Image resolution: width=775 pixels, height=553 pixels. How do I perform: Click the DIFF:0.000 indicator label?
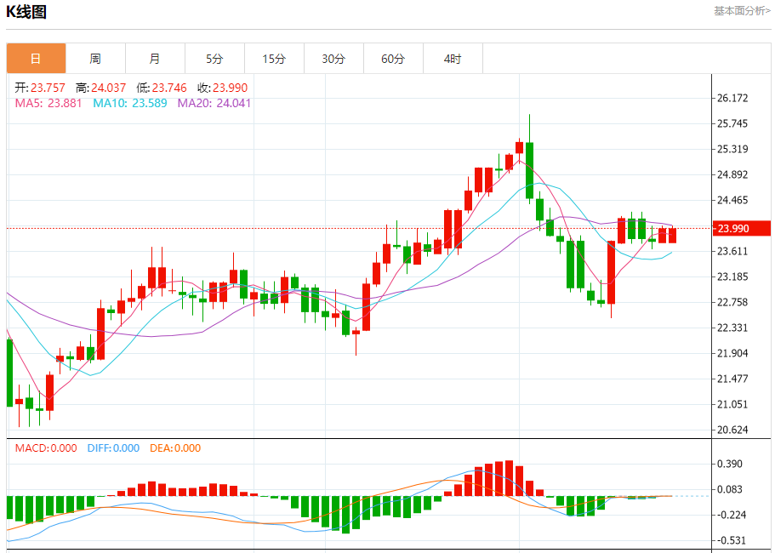(x=113, y=448)
